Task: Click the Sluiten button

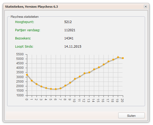Action: 131,115
